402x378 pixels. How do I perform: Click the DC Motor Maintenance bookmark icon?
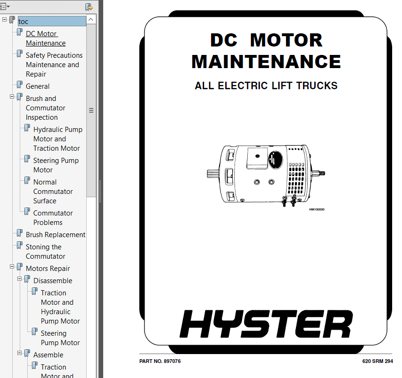(20, 32)
